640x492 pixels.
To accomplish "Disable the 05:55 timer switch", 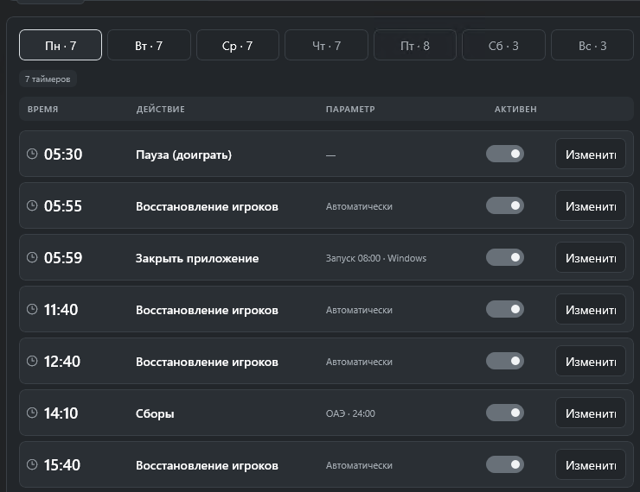I will click(x=505, y=205).
